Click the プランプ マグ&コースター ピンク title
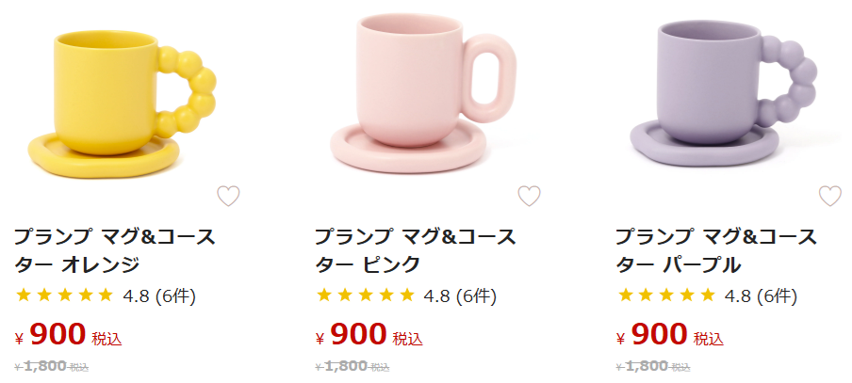 415,249
